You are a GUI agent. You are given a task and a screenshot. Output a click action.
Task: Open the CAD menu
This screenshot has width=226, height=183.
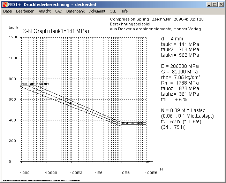[59, 11]
